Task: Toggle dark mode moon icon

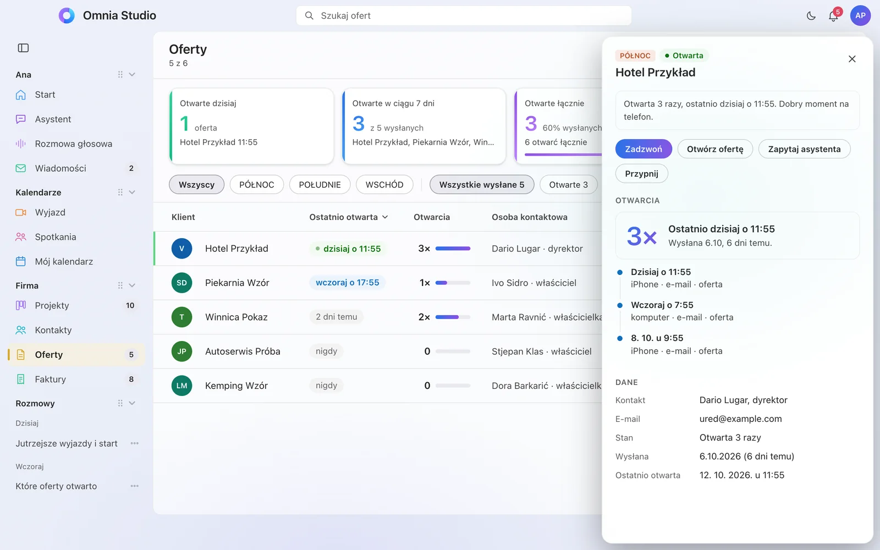Action: pos(811,16)
